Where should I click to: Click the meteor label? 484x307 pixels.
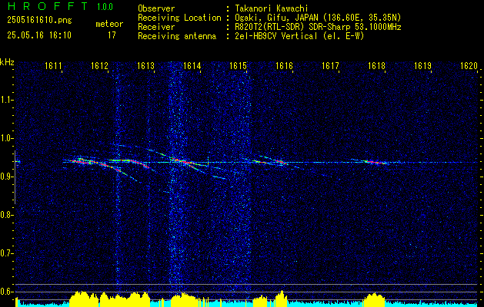(x=109, y=24)
